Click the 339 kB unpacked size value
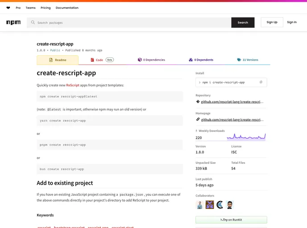 click(x=201, y=168)
